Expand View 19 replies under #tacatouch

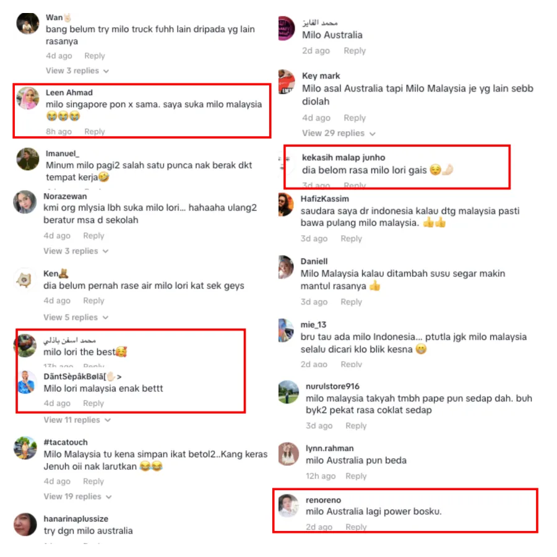click(x=77, y=496)
